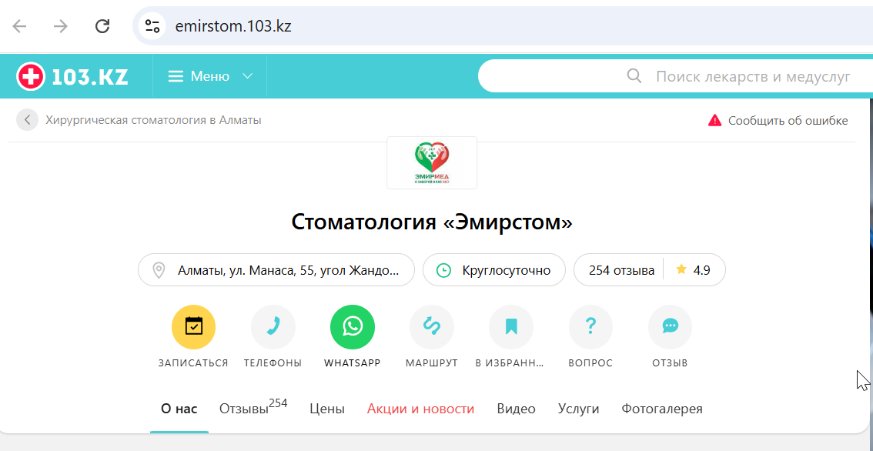Click the round back chevron icon

tap(27, 120)
